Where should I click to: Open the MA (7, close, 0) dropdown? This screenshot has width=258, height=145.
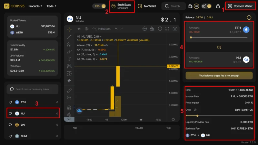coord(86,50)
